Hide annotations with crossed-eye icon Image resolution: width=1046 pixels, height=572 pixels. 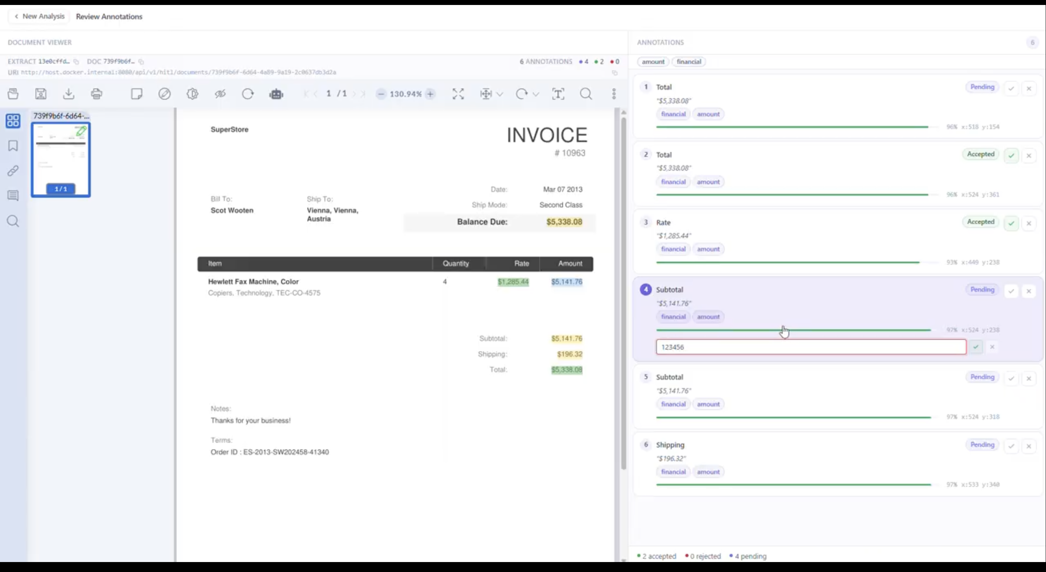(x=220, y=94)
